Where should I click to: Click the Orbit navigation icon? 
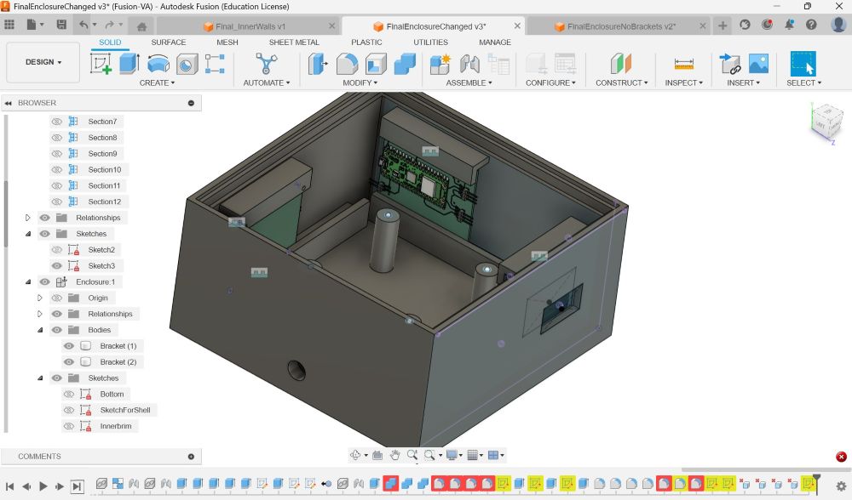click(355, 455)
